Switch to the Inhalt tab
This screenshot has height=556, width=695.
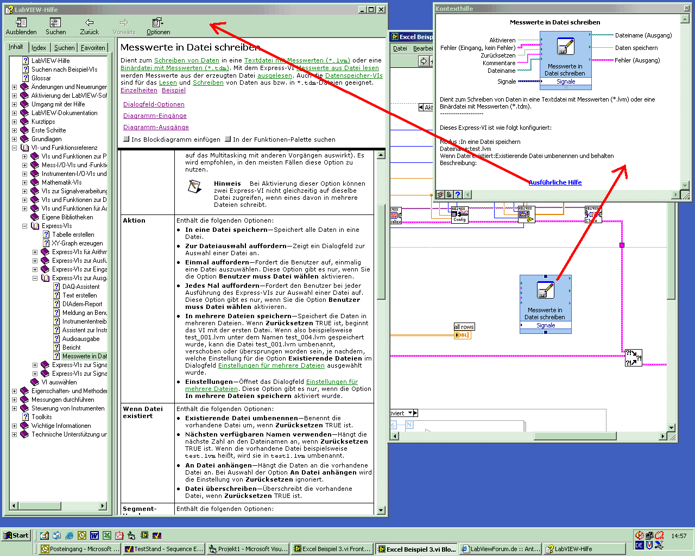click(16, 47)
